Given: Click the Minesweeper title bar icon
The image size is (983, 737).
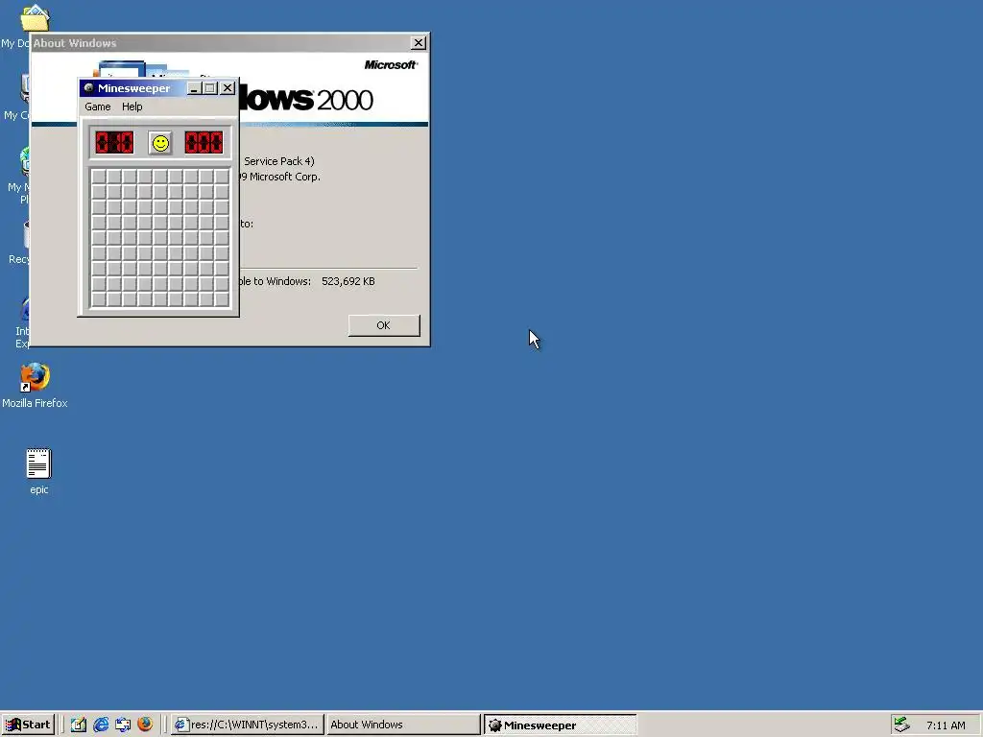Looking at the screenshot, I should pos(89,87).
